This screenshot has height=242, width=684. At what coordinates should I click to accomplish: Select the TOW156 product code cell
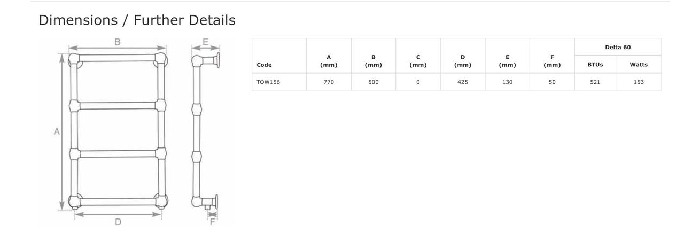(268, 82)
